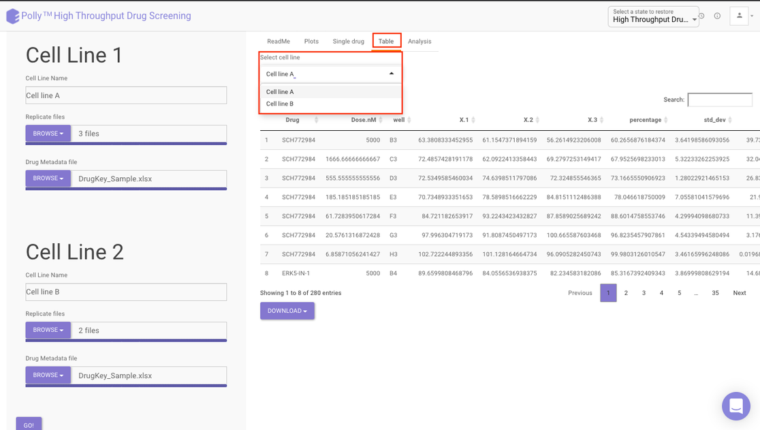This screenshot has height=430, width=760.
Task: Expand the user account menu arrow
Action: click(753, 16)
